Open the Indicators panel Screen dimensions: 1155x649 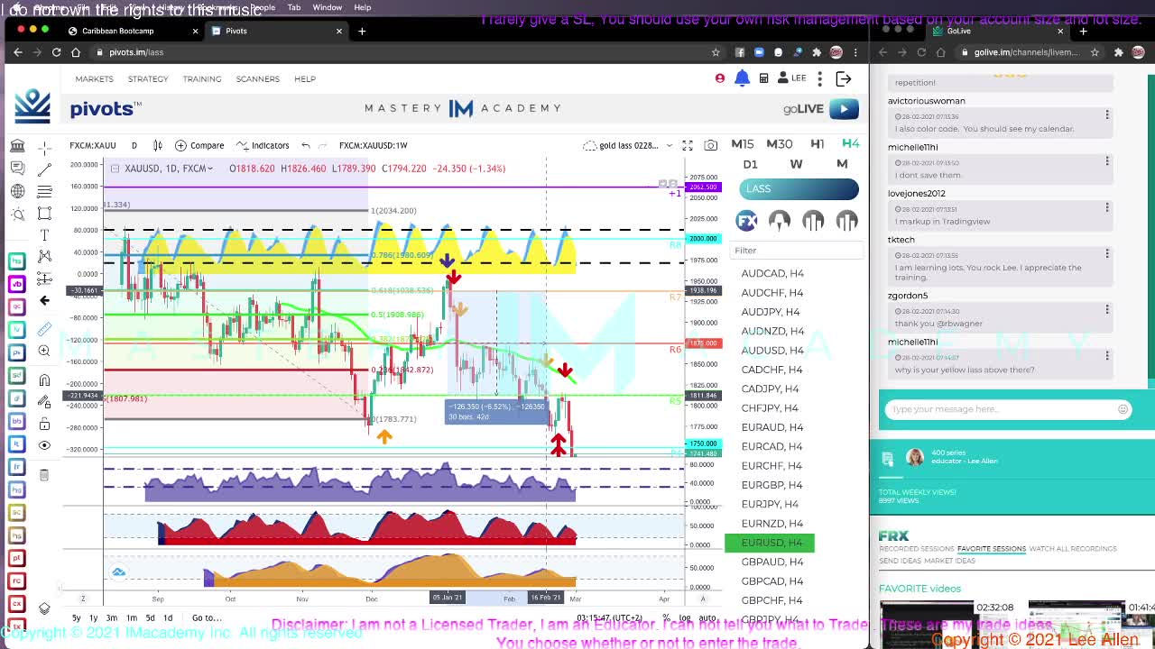263,145
